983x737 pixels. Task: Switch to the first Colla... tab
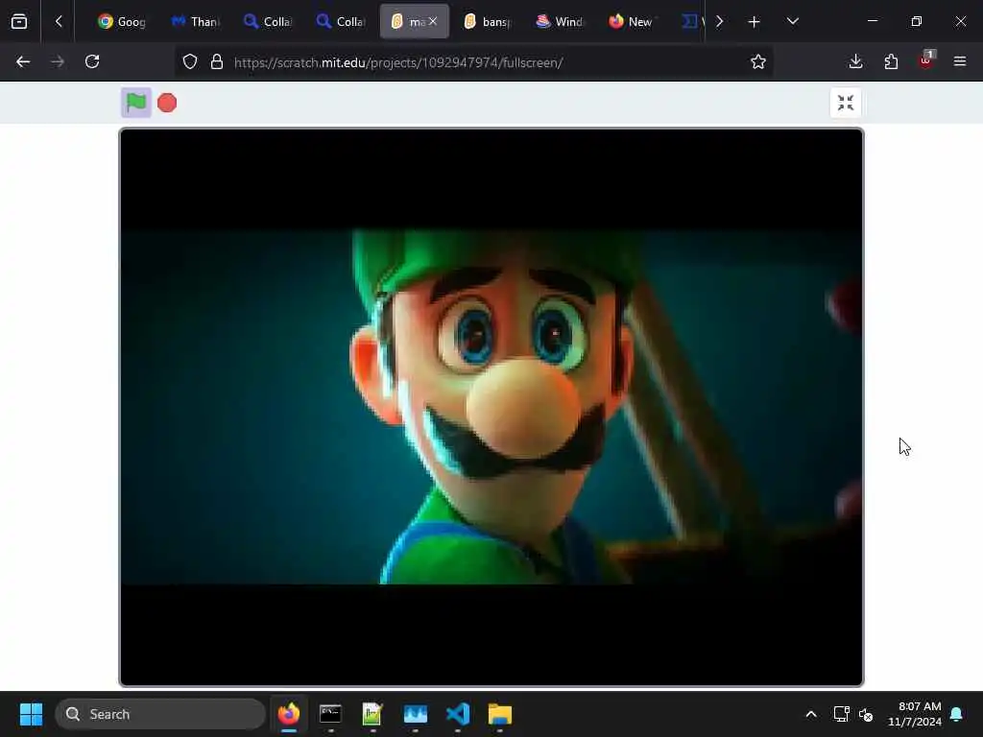click(269, 21)
